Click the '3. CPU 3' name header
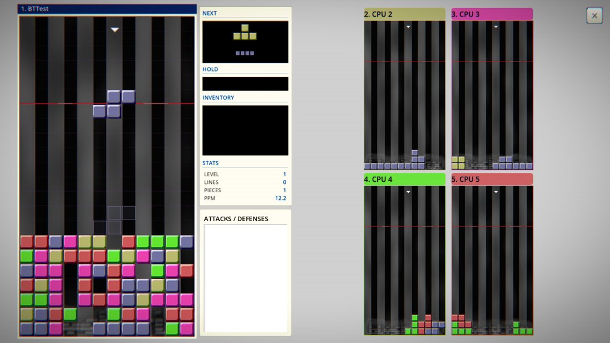Viewport: 610px width, 343px height. point(492,14)
